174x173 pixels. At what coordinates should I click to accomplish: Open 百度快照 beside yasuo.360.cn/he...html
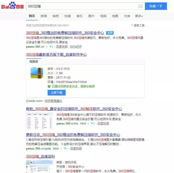pyautogui.click(x=103, y=124)
